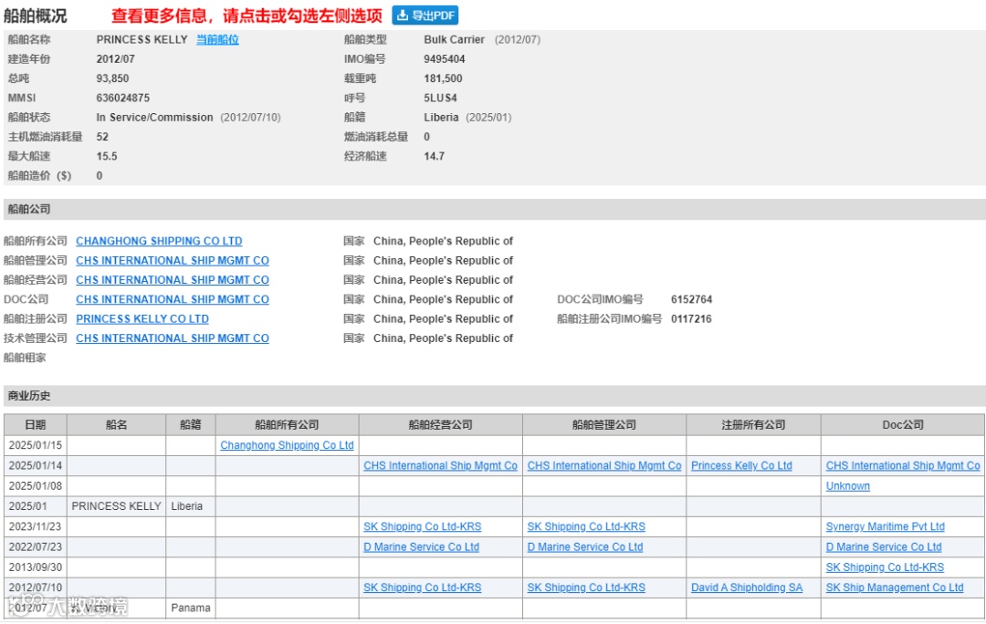
Task: Open David A Shipholding SA link
Action: click(x=747, y=588)
